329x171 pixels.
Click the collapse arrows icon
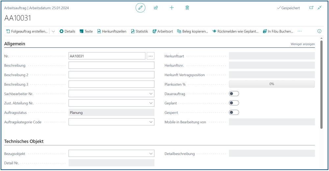(319, 8)
